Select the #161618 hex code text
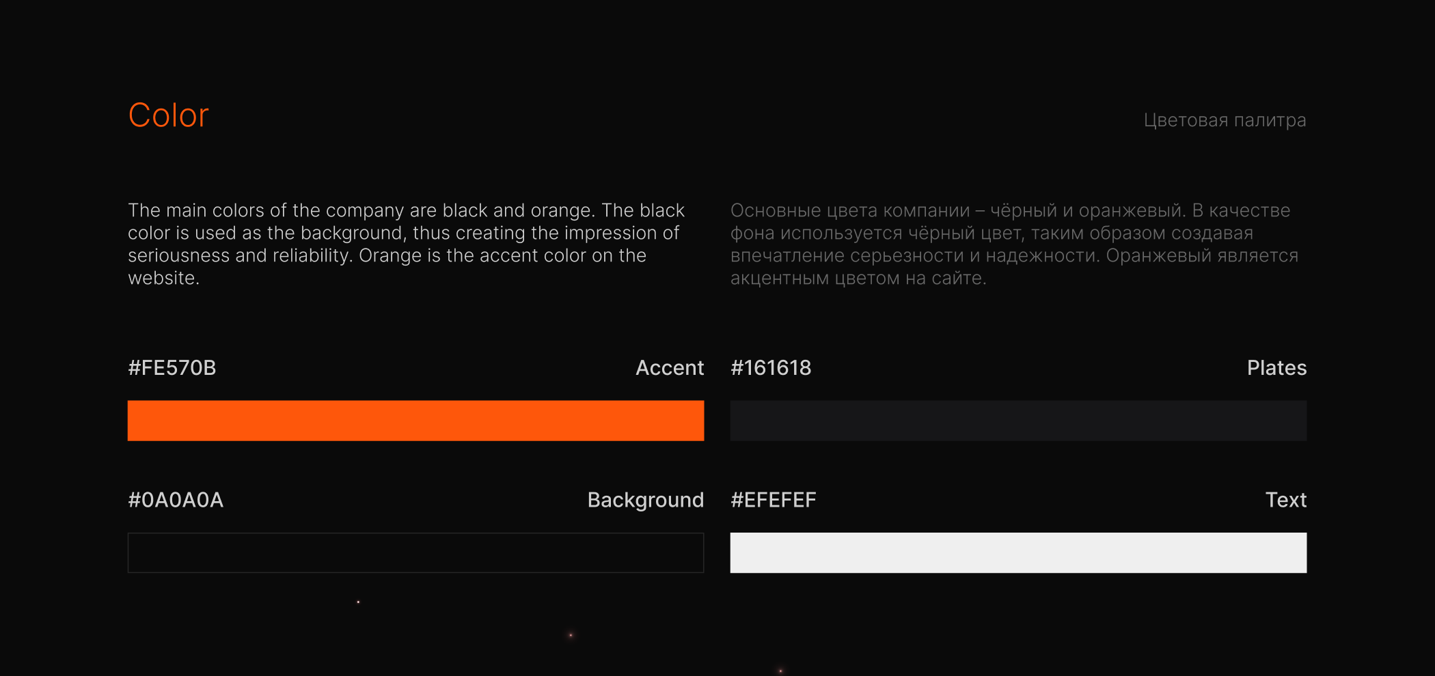 771,368
